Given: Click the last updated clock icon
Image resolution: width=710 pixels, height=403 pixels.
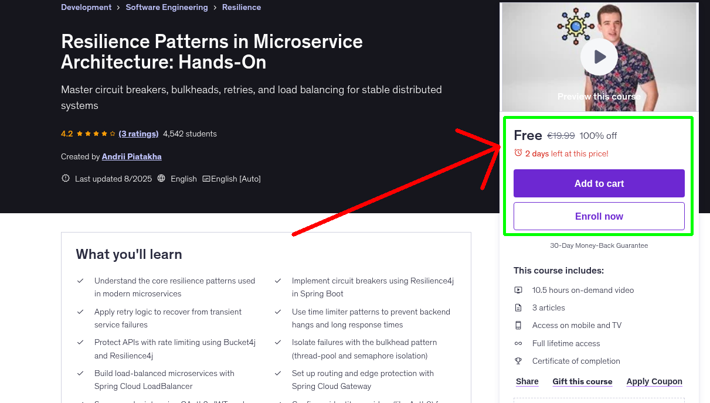Looking at the screenshot, I should 65,179.
